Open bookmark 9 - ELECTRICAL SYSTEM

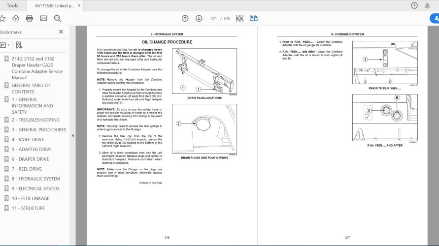pos(35,188)
